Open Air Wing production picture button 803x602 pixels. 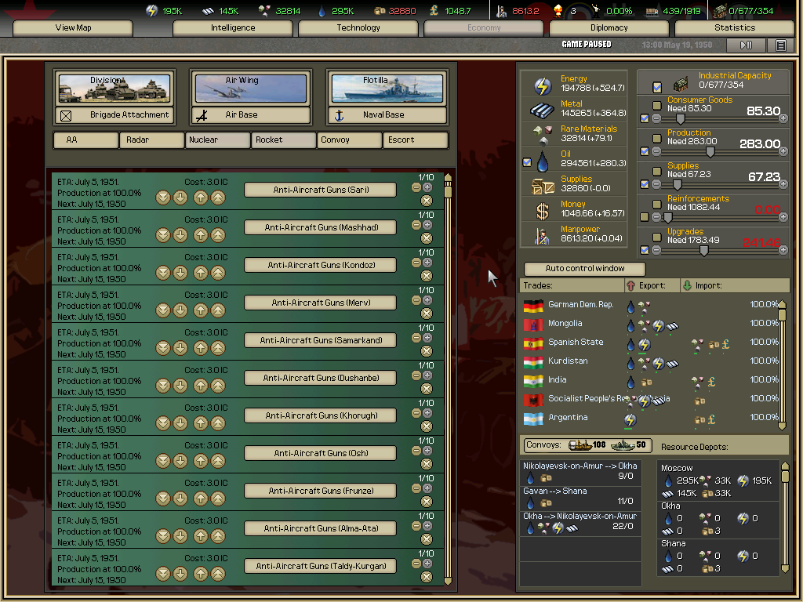[x=251, y=88]
